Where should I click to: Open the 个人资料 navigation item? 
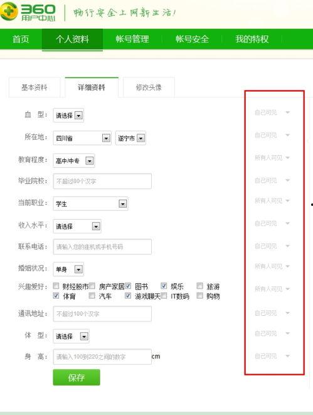[72, 39]
